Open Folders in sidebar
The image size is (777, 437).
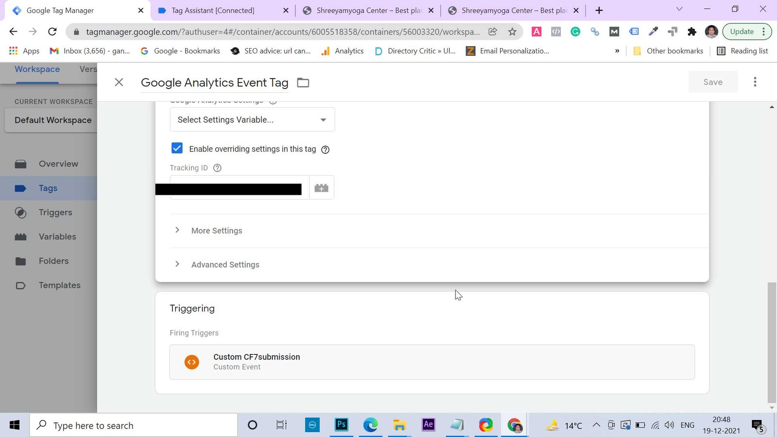[49, 261]
